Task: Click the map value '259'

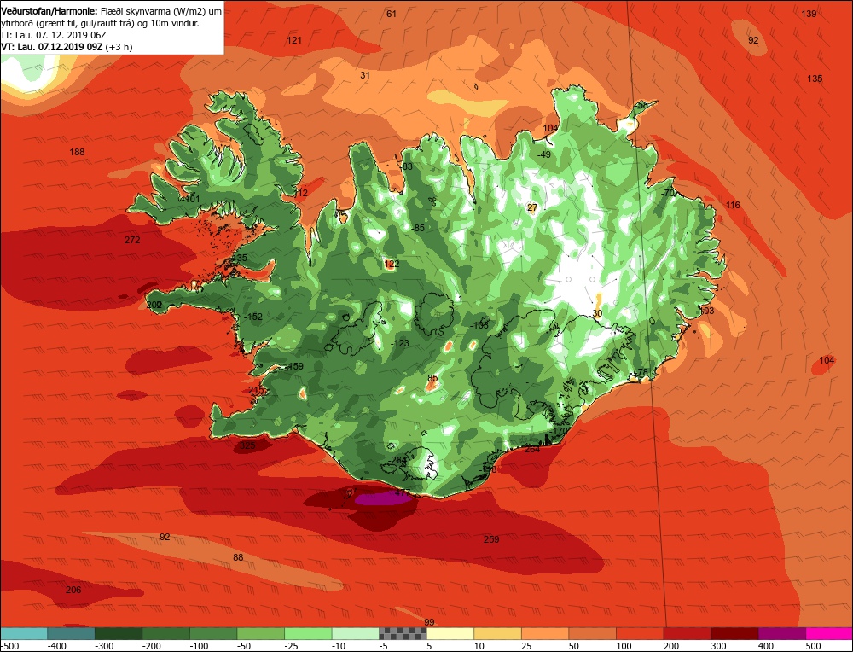Action: (x=491, y=539)
